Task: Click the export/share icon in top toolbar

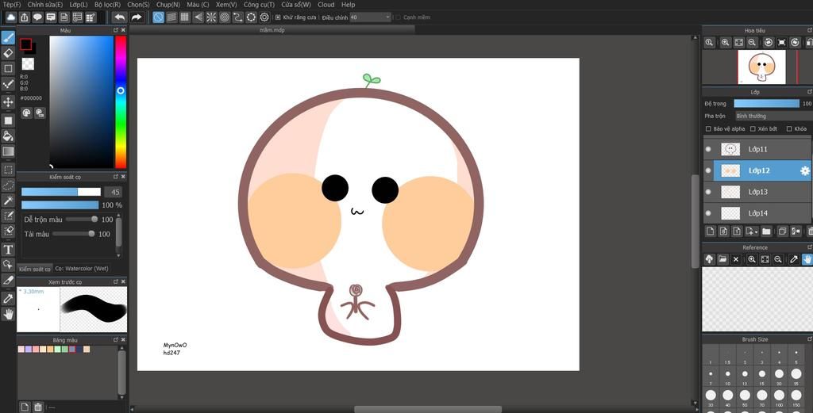Action: [x=25, y=17]
